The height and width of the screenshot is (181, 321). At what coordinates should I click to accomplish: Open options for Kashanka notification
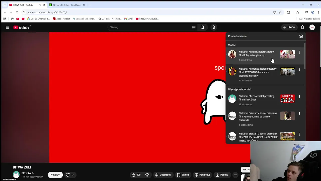pos(299,69)
